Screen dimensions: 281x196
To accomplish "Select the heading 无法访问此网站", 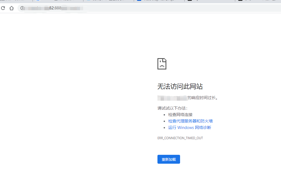I will [x=180, y=86].
